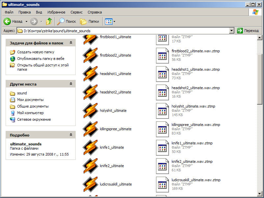
Task: Select the ludicrouskill_ultimate Winamp icon
Action: pyautogui.click(x=91, y=185)
